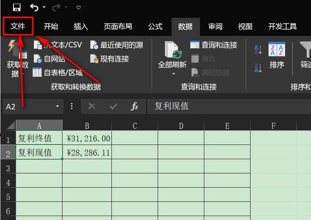Sort descending with the Z-A icon
Screen dimensions: 311x220
(258, 68)
